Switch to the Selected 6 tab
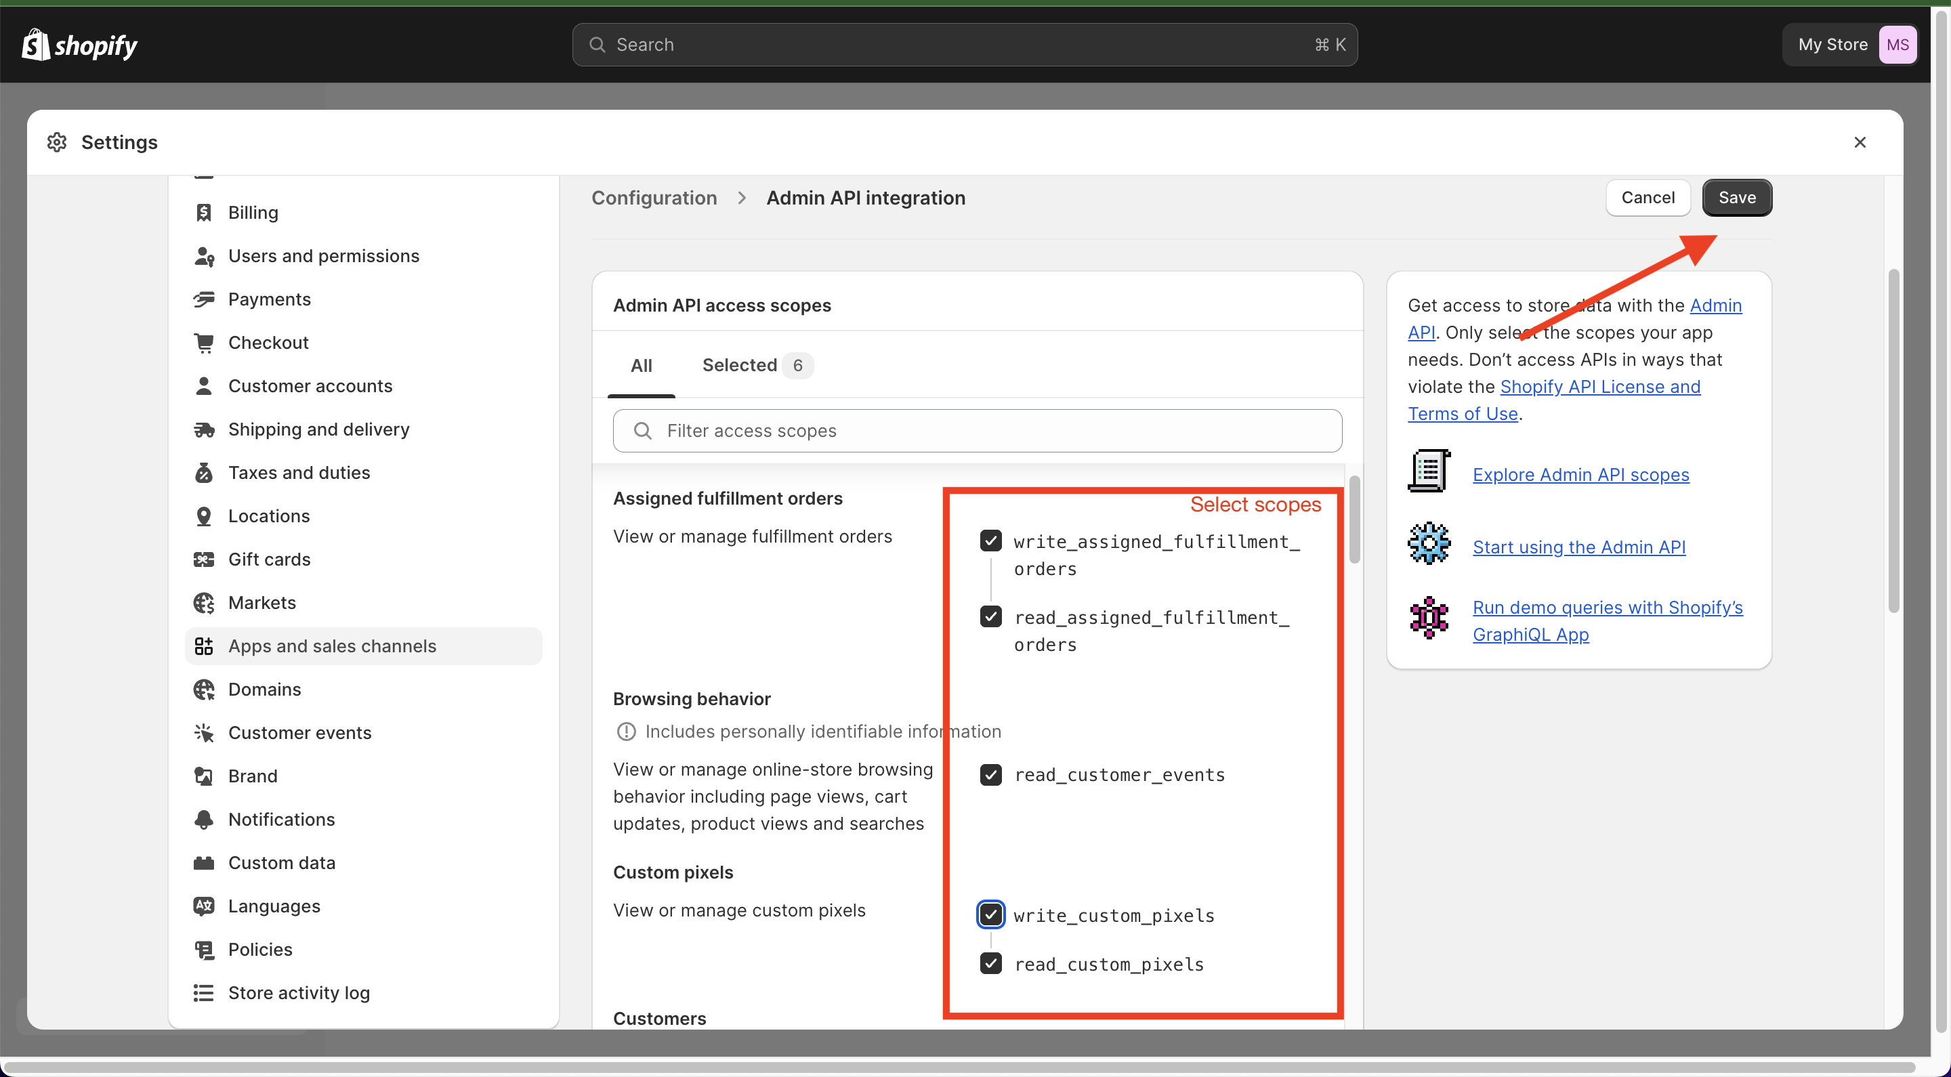Image resolution: width=1951 pixels, height=1077 pixels. (x=757, y=366)
